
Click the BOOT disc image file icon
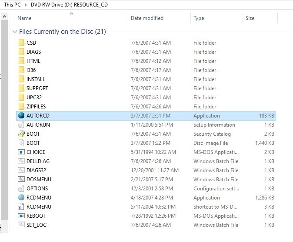(x=21, y=143)
